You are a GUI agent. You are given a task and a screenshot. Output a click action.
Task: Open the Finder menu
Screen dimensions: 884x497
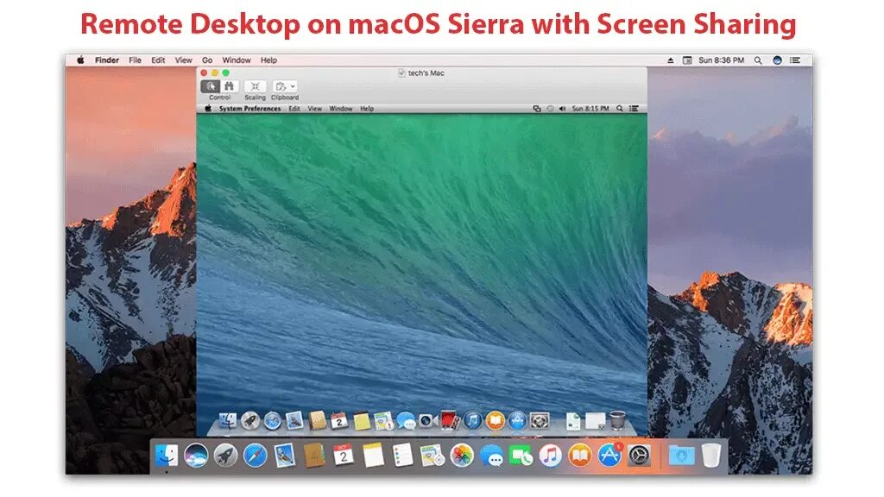106,60
